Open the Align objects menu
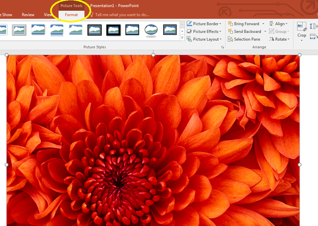Viewport: 318px width, 226px height. (x=278, y=24)
